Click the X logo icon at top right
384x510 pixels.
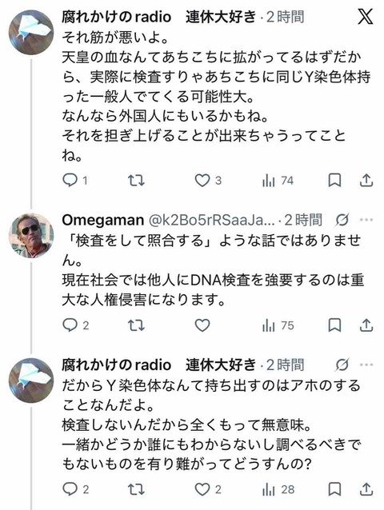365,16
